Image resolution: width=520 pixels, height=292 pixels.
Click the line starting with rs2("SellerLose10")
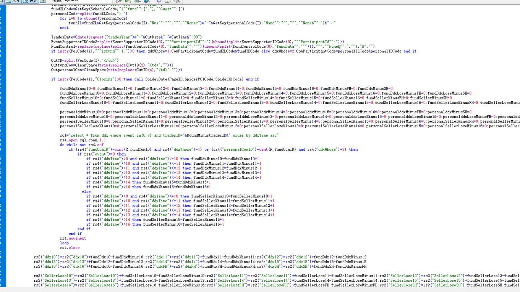click(277, 276)
